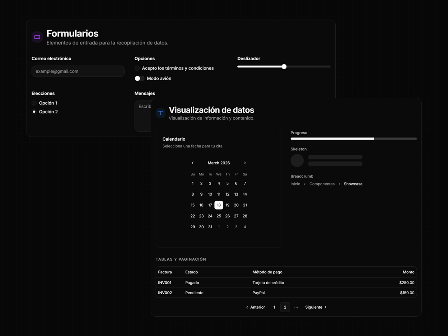Click the Pagado status cell
Viewport: 448px width, 336px height.
(x=192, y=283)
